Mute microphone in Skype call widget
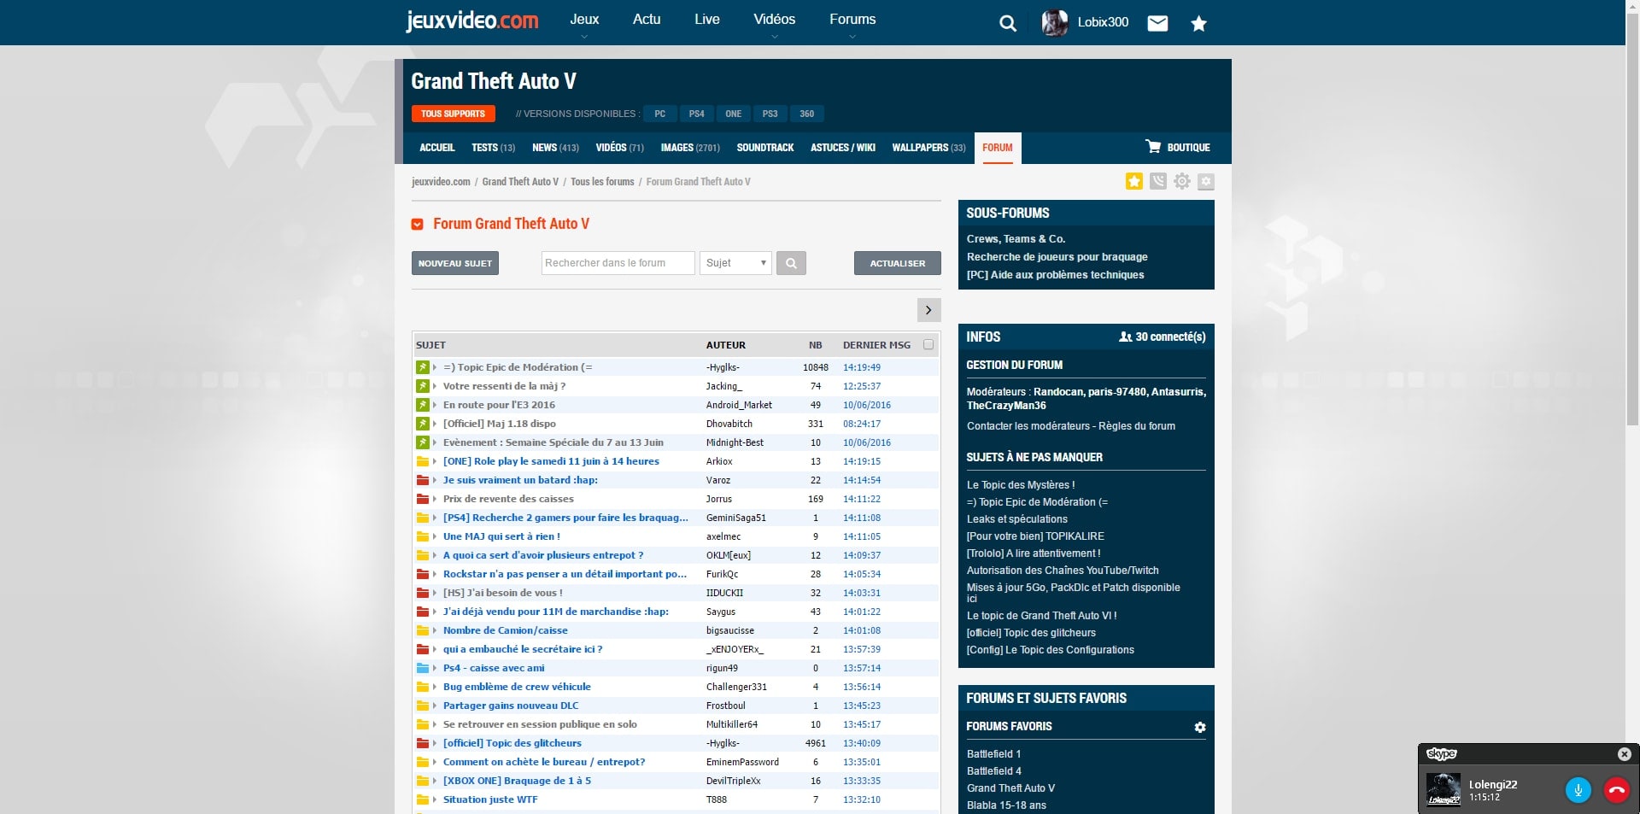The image size is (1640, 814). pos(1578,790)
